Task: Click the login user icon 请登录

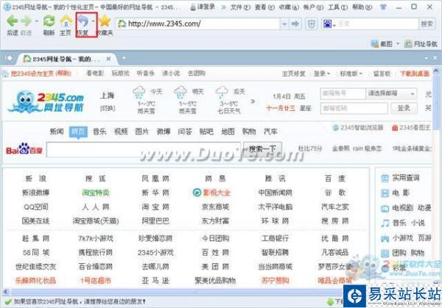Action: click(193, 7)
